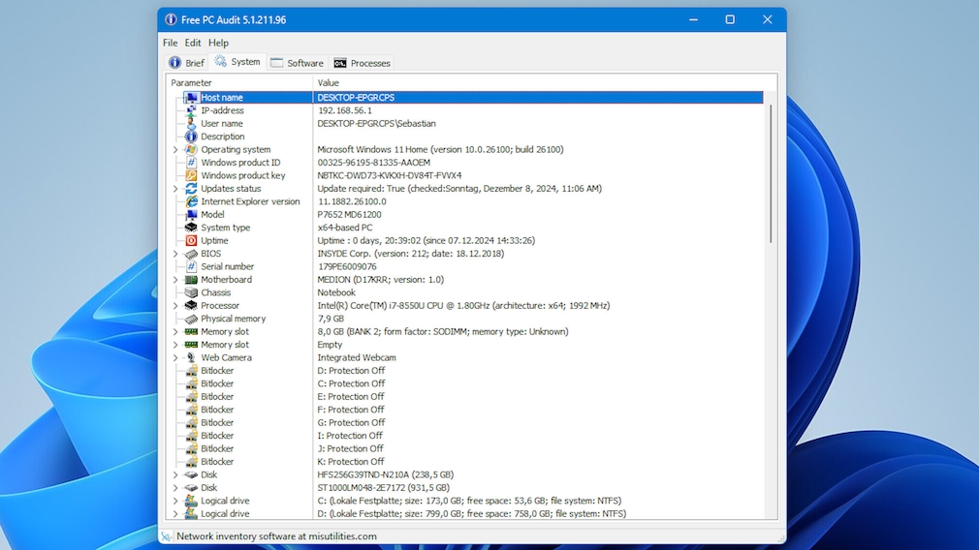Open the Help menu
Image resolution: width=979 pixels, height=550 pixels.
pos(218,43)
